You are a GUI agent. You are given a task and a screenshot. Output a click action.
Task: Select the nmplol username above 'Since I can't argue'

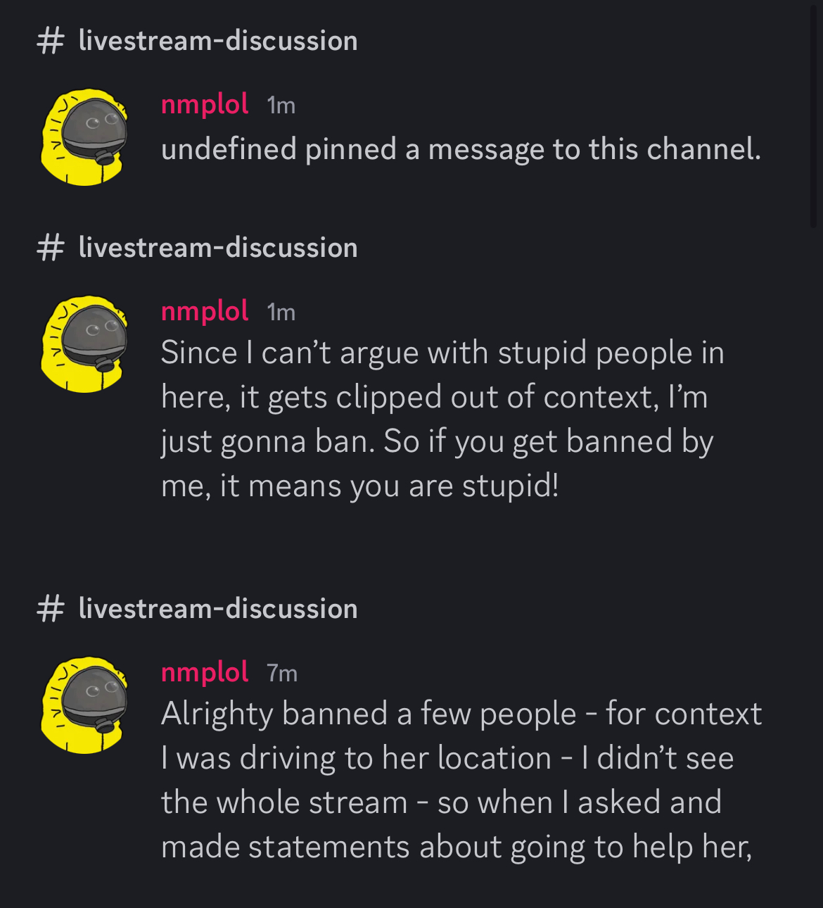(205, 312)
